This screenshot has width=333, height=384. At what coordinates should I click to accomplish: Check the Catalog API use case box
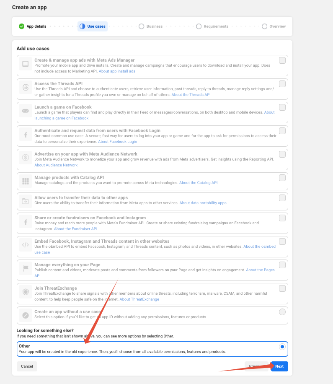[282, 178]
